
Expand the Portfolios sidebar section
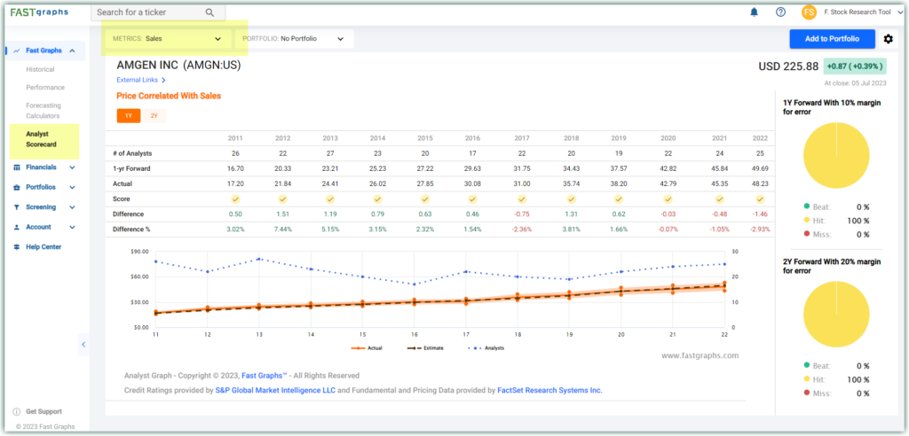[73, 188]
